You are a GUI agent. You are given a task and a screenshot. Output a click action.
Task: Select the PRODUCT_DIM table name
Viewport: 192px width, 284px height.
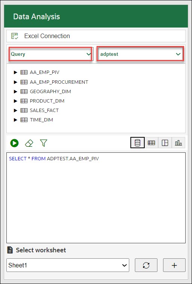tap(47, 101)
